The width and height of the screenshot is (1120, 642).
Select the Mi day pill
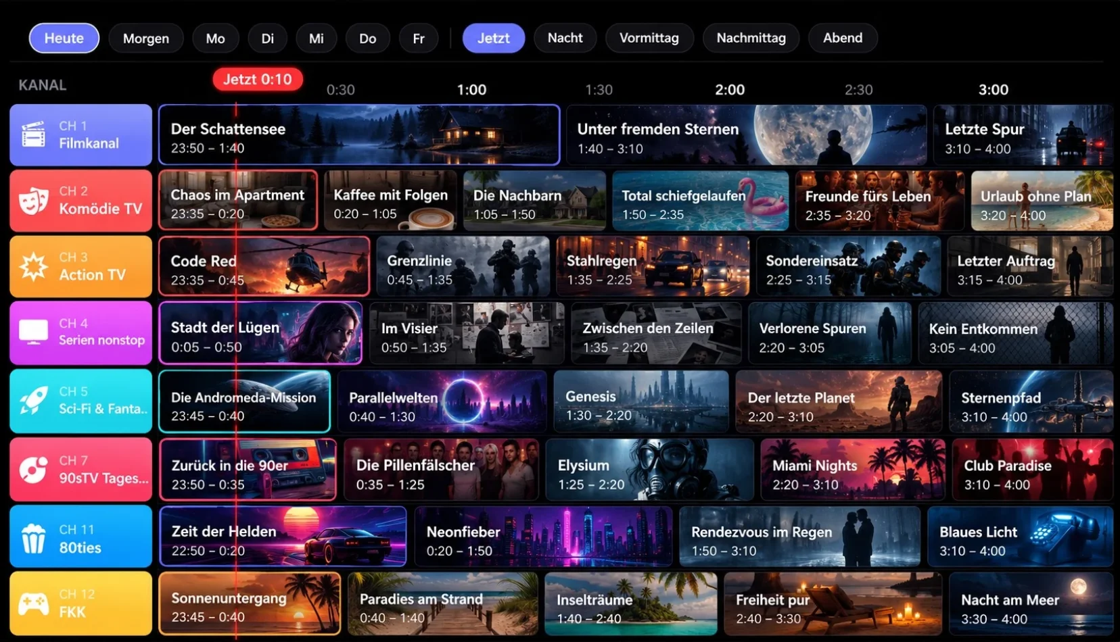[317, 38]
